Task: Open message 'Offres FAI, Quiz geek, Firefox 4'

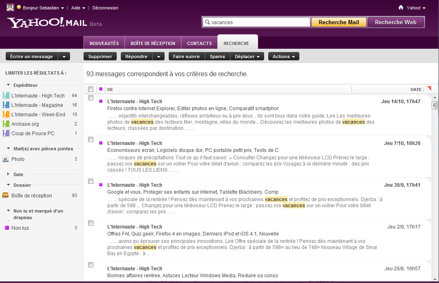Action: tap(193, 234)
